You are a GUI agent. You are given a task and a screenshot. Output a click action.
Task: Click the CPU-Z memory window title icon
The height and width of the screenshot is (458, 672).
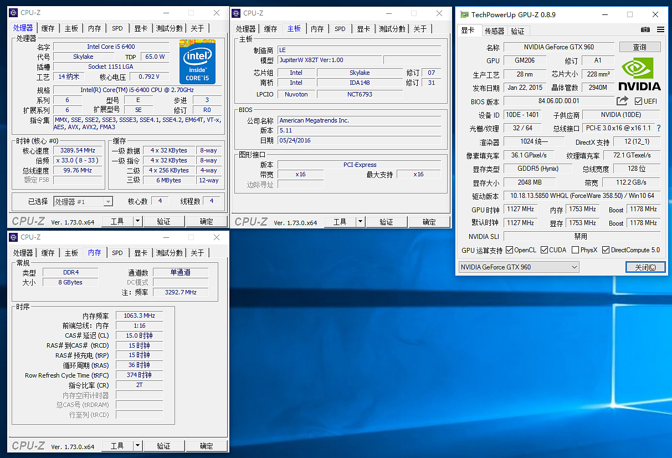click(14, 237)
